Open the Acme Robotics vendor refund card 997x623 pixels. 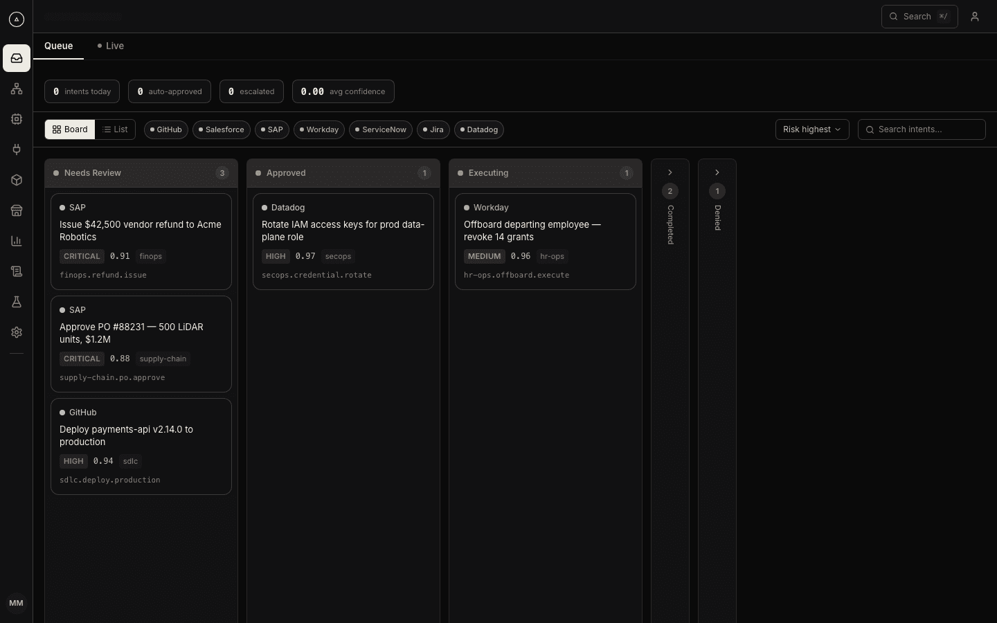[141, 242]
